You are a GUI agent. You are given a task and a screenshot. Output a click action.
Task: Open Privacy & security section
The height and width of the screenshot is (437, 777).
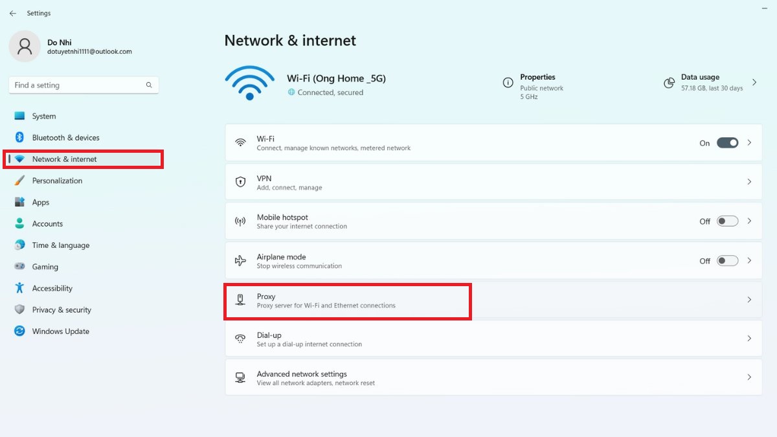[x=62, y=310]
